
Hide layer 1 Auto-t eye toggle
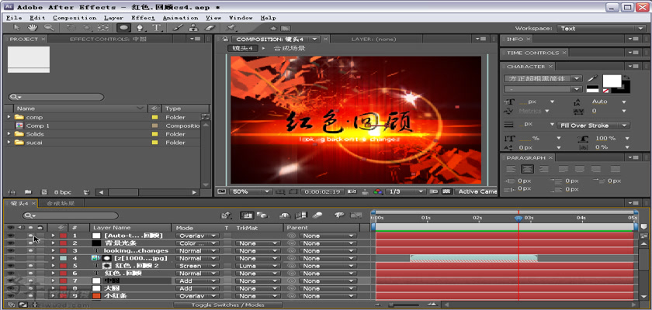11,236
